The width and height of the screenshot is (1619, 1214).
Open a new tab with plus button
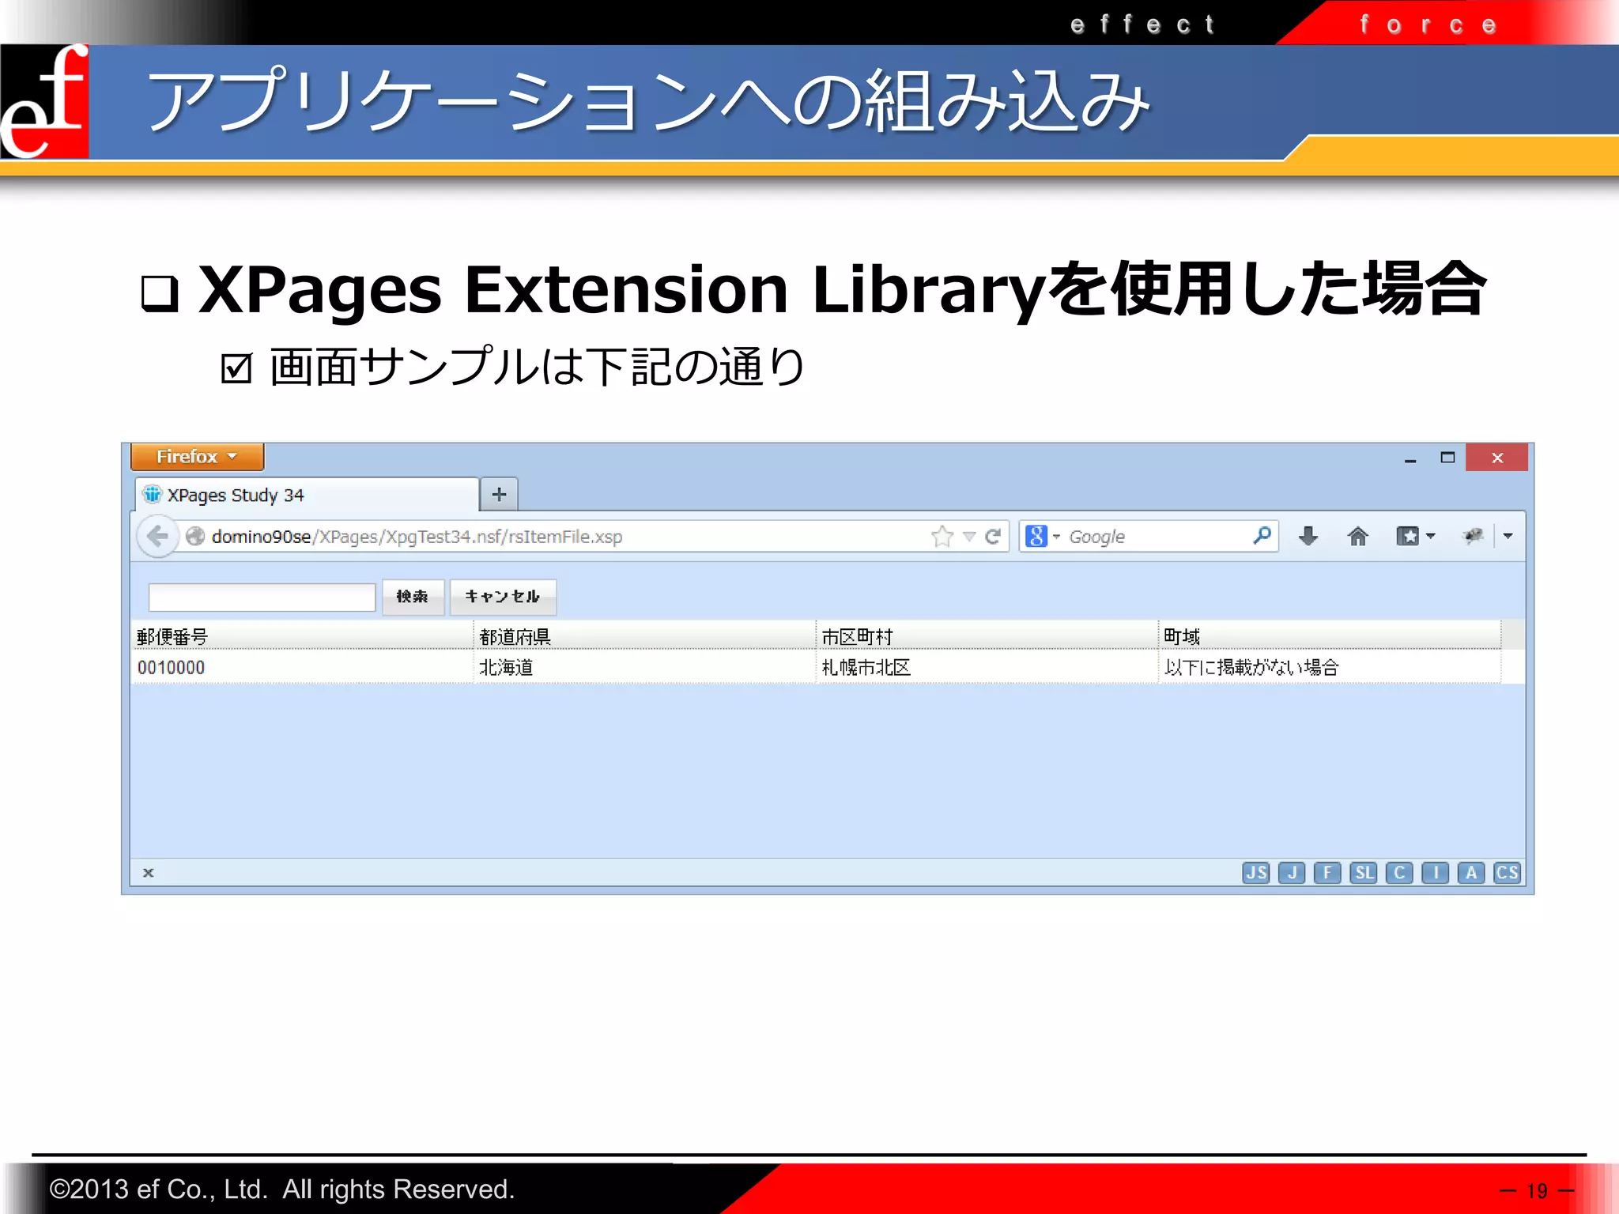(499, 495)
